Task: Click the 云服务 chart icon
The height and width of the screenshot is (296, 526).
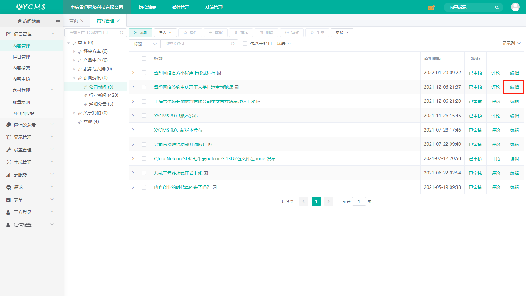Action: [x=9, y=175]
